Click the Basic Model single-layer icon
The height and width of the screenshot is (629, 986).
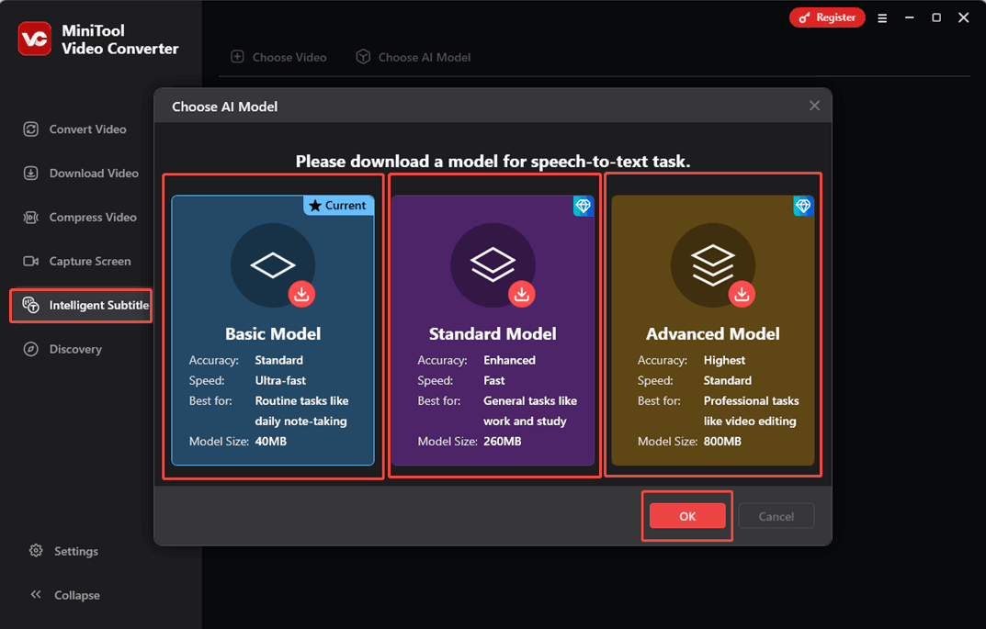[273, 265]
